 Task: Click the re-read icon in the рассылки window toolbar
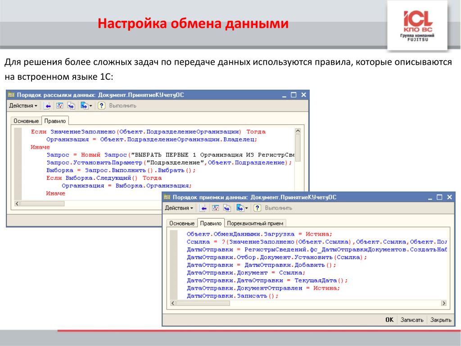59,106
